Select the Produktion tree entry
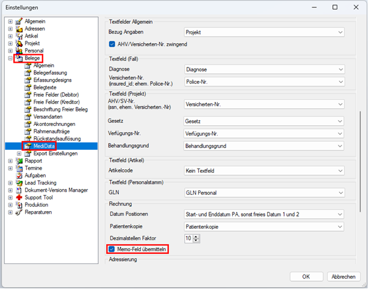The height and width of the screenshot is (289, 369). click(x=37, y=204)
